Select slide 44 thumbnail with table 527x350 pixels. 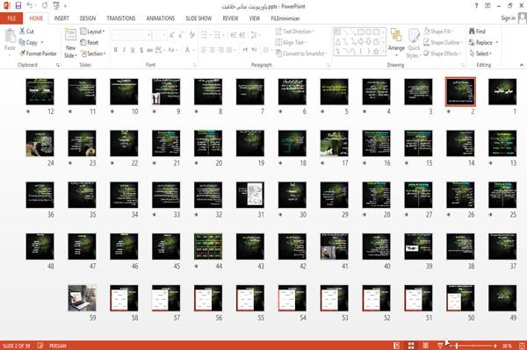coord(208,246)
